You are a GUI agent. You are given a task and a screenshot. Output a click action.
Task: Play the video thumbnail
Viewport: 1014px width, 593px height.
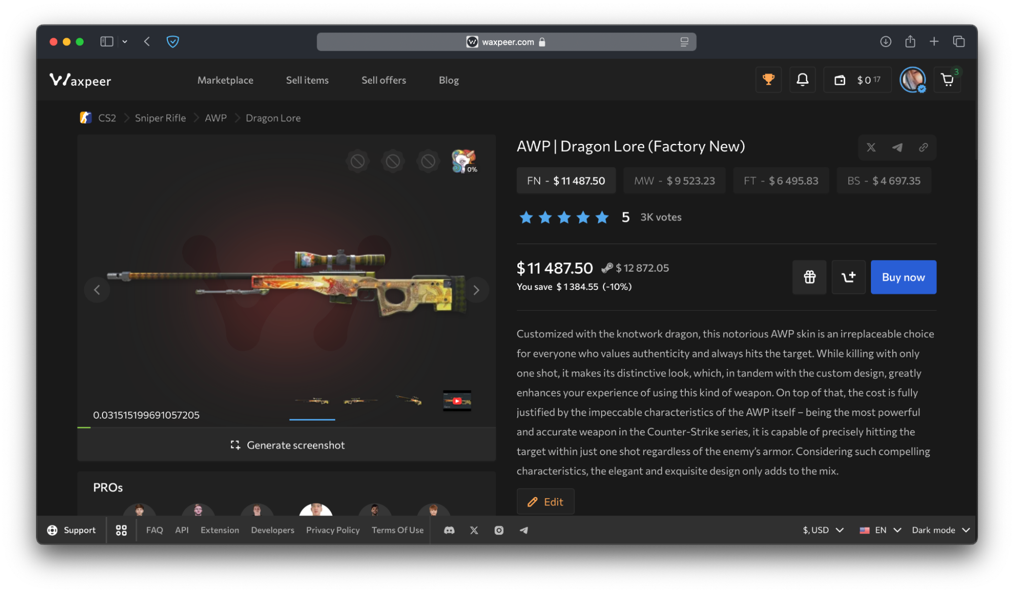(457, 401)
